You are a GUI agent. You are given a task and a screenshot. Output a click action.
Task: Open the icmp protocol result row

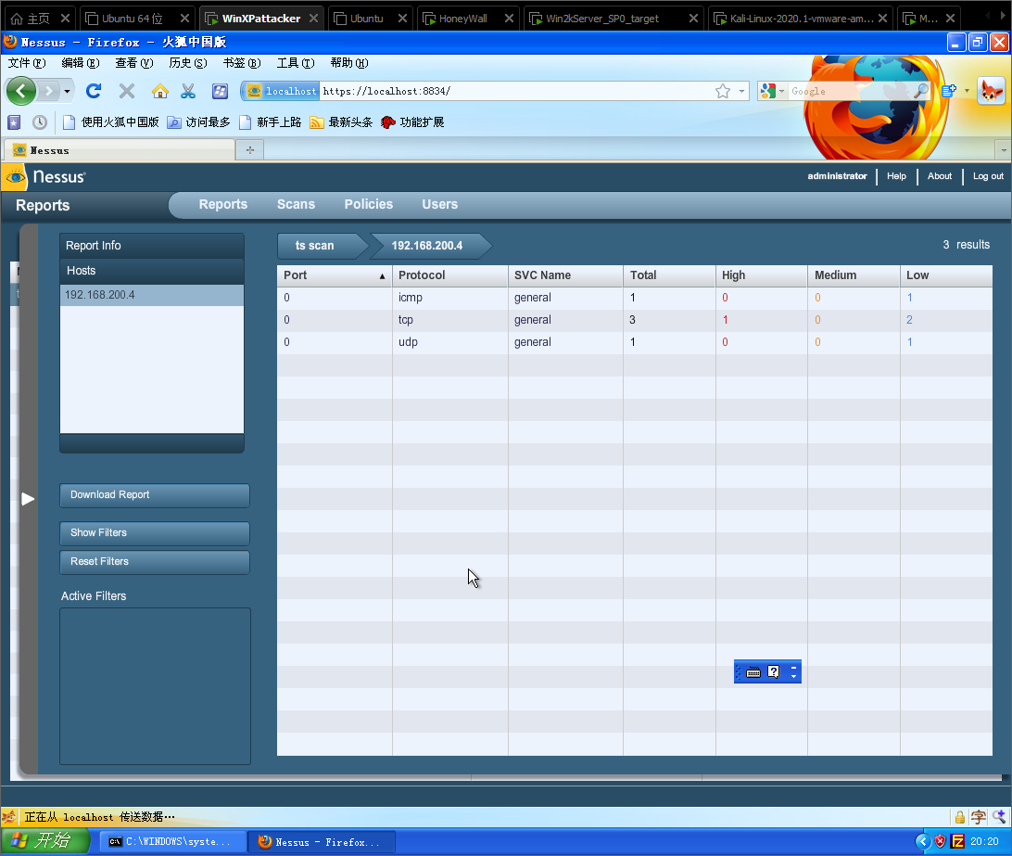pos(635,298)
